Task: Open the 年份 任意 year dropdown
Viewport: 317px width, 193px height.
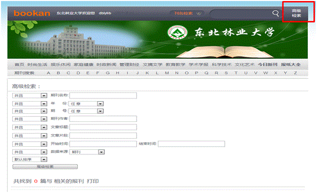Action: (x=86, y=104)
